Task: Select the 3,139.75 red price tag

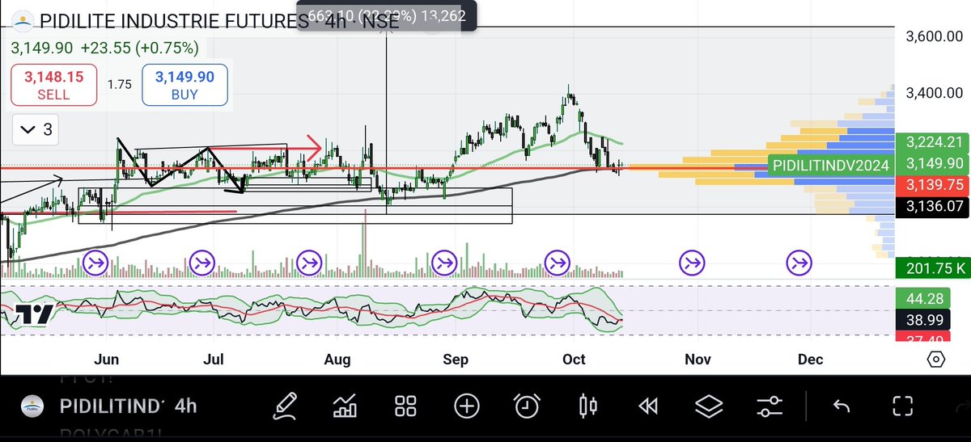Action: [932, 185]
